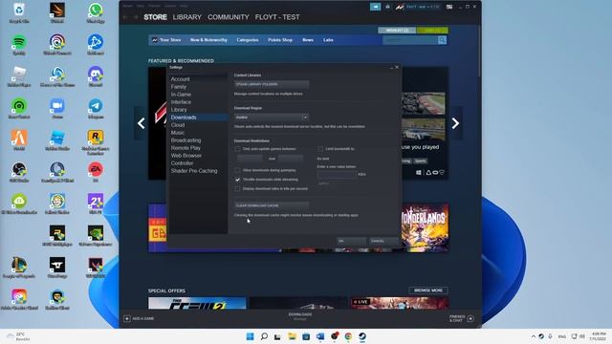This screenshot has width=612, height=344.
Task: Open the Download Region dropdown
Action: point(272,117)
